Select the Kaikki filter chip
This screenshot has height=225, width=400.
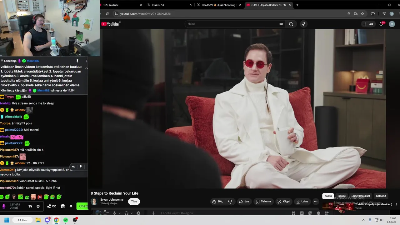tap(328, 196)
